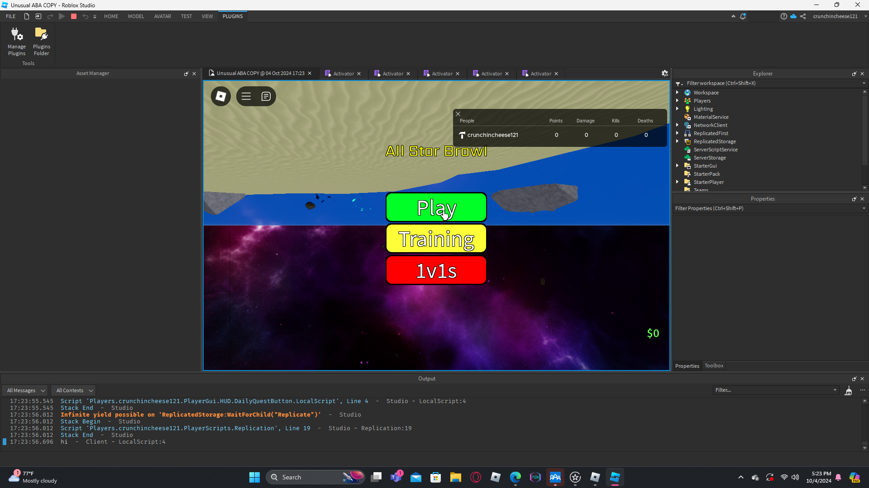Image resolution: width=869 pixels, height=488 pixels.
Task: Expand the ReplicatedStorage node arrow
Action: pyautogui.click(x=678, y=141)
